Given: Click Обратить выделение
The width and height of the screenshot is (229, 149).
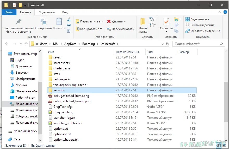Looking at the screenshot, I should (203, 31).
